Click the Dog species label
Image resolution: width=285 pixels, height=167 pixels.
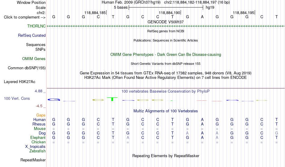[x=42, y=133]
